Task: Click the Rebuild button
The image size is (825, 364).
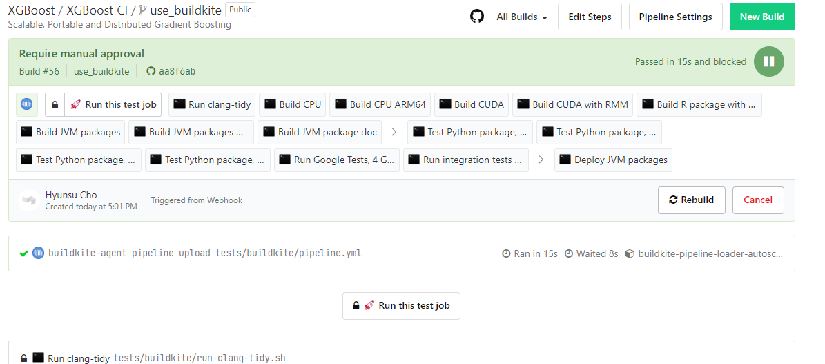Action: (x=691, y=200)
